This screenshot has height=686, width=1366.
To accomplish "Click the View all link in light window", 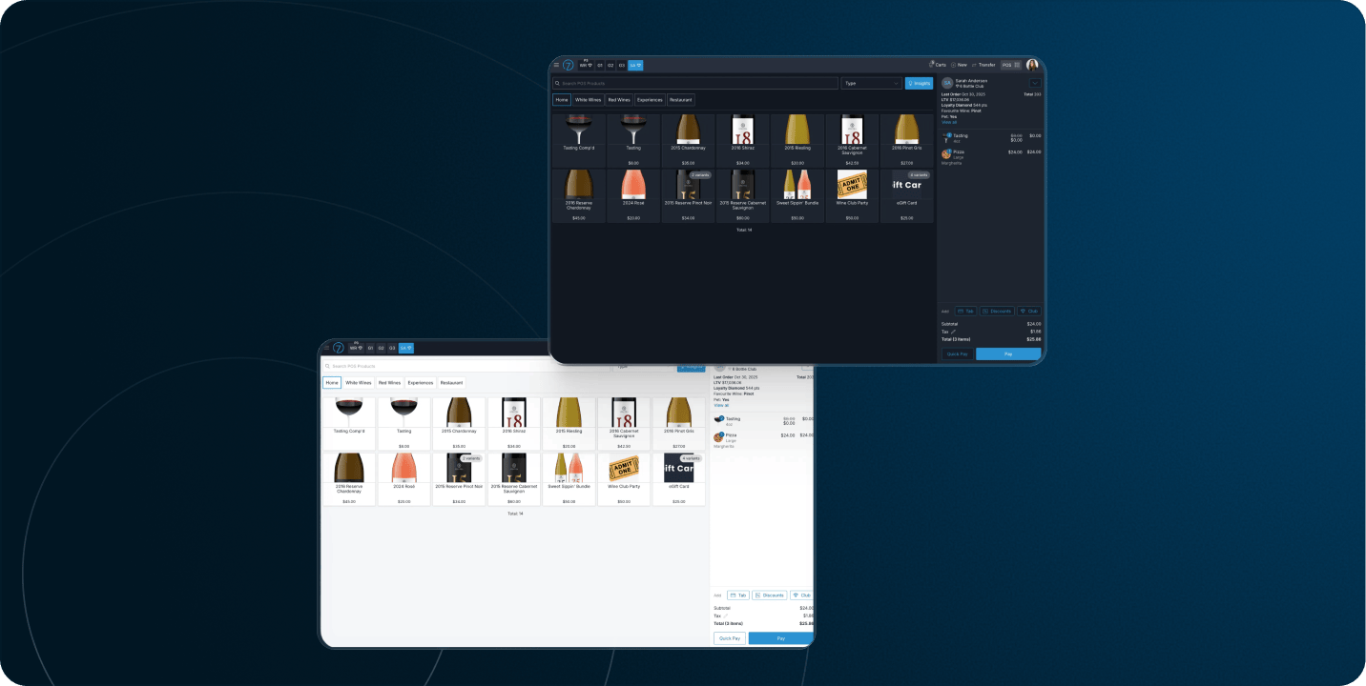I will tap(721, 405).
